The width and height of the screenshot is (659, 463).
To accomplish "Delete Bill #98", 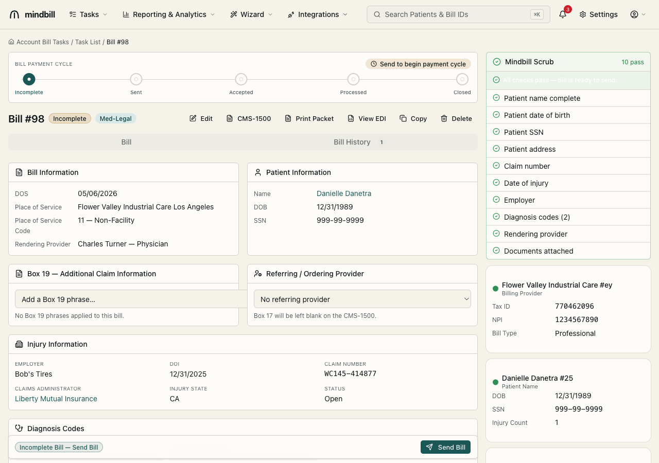I will (x=457, y=118).
